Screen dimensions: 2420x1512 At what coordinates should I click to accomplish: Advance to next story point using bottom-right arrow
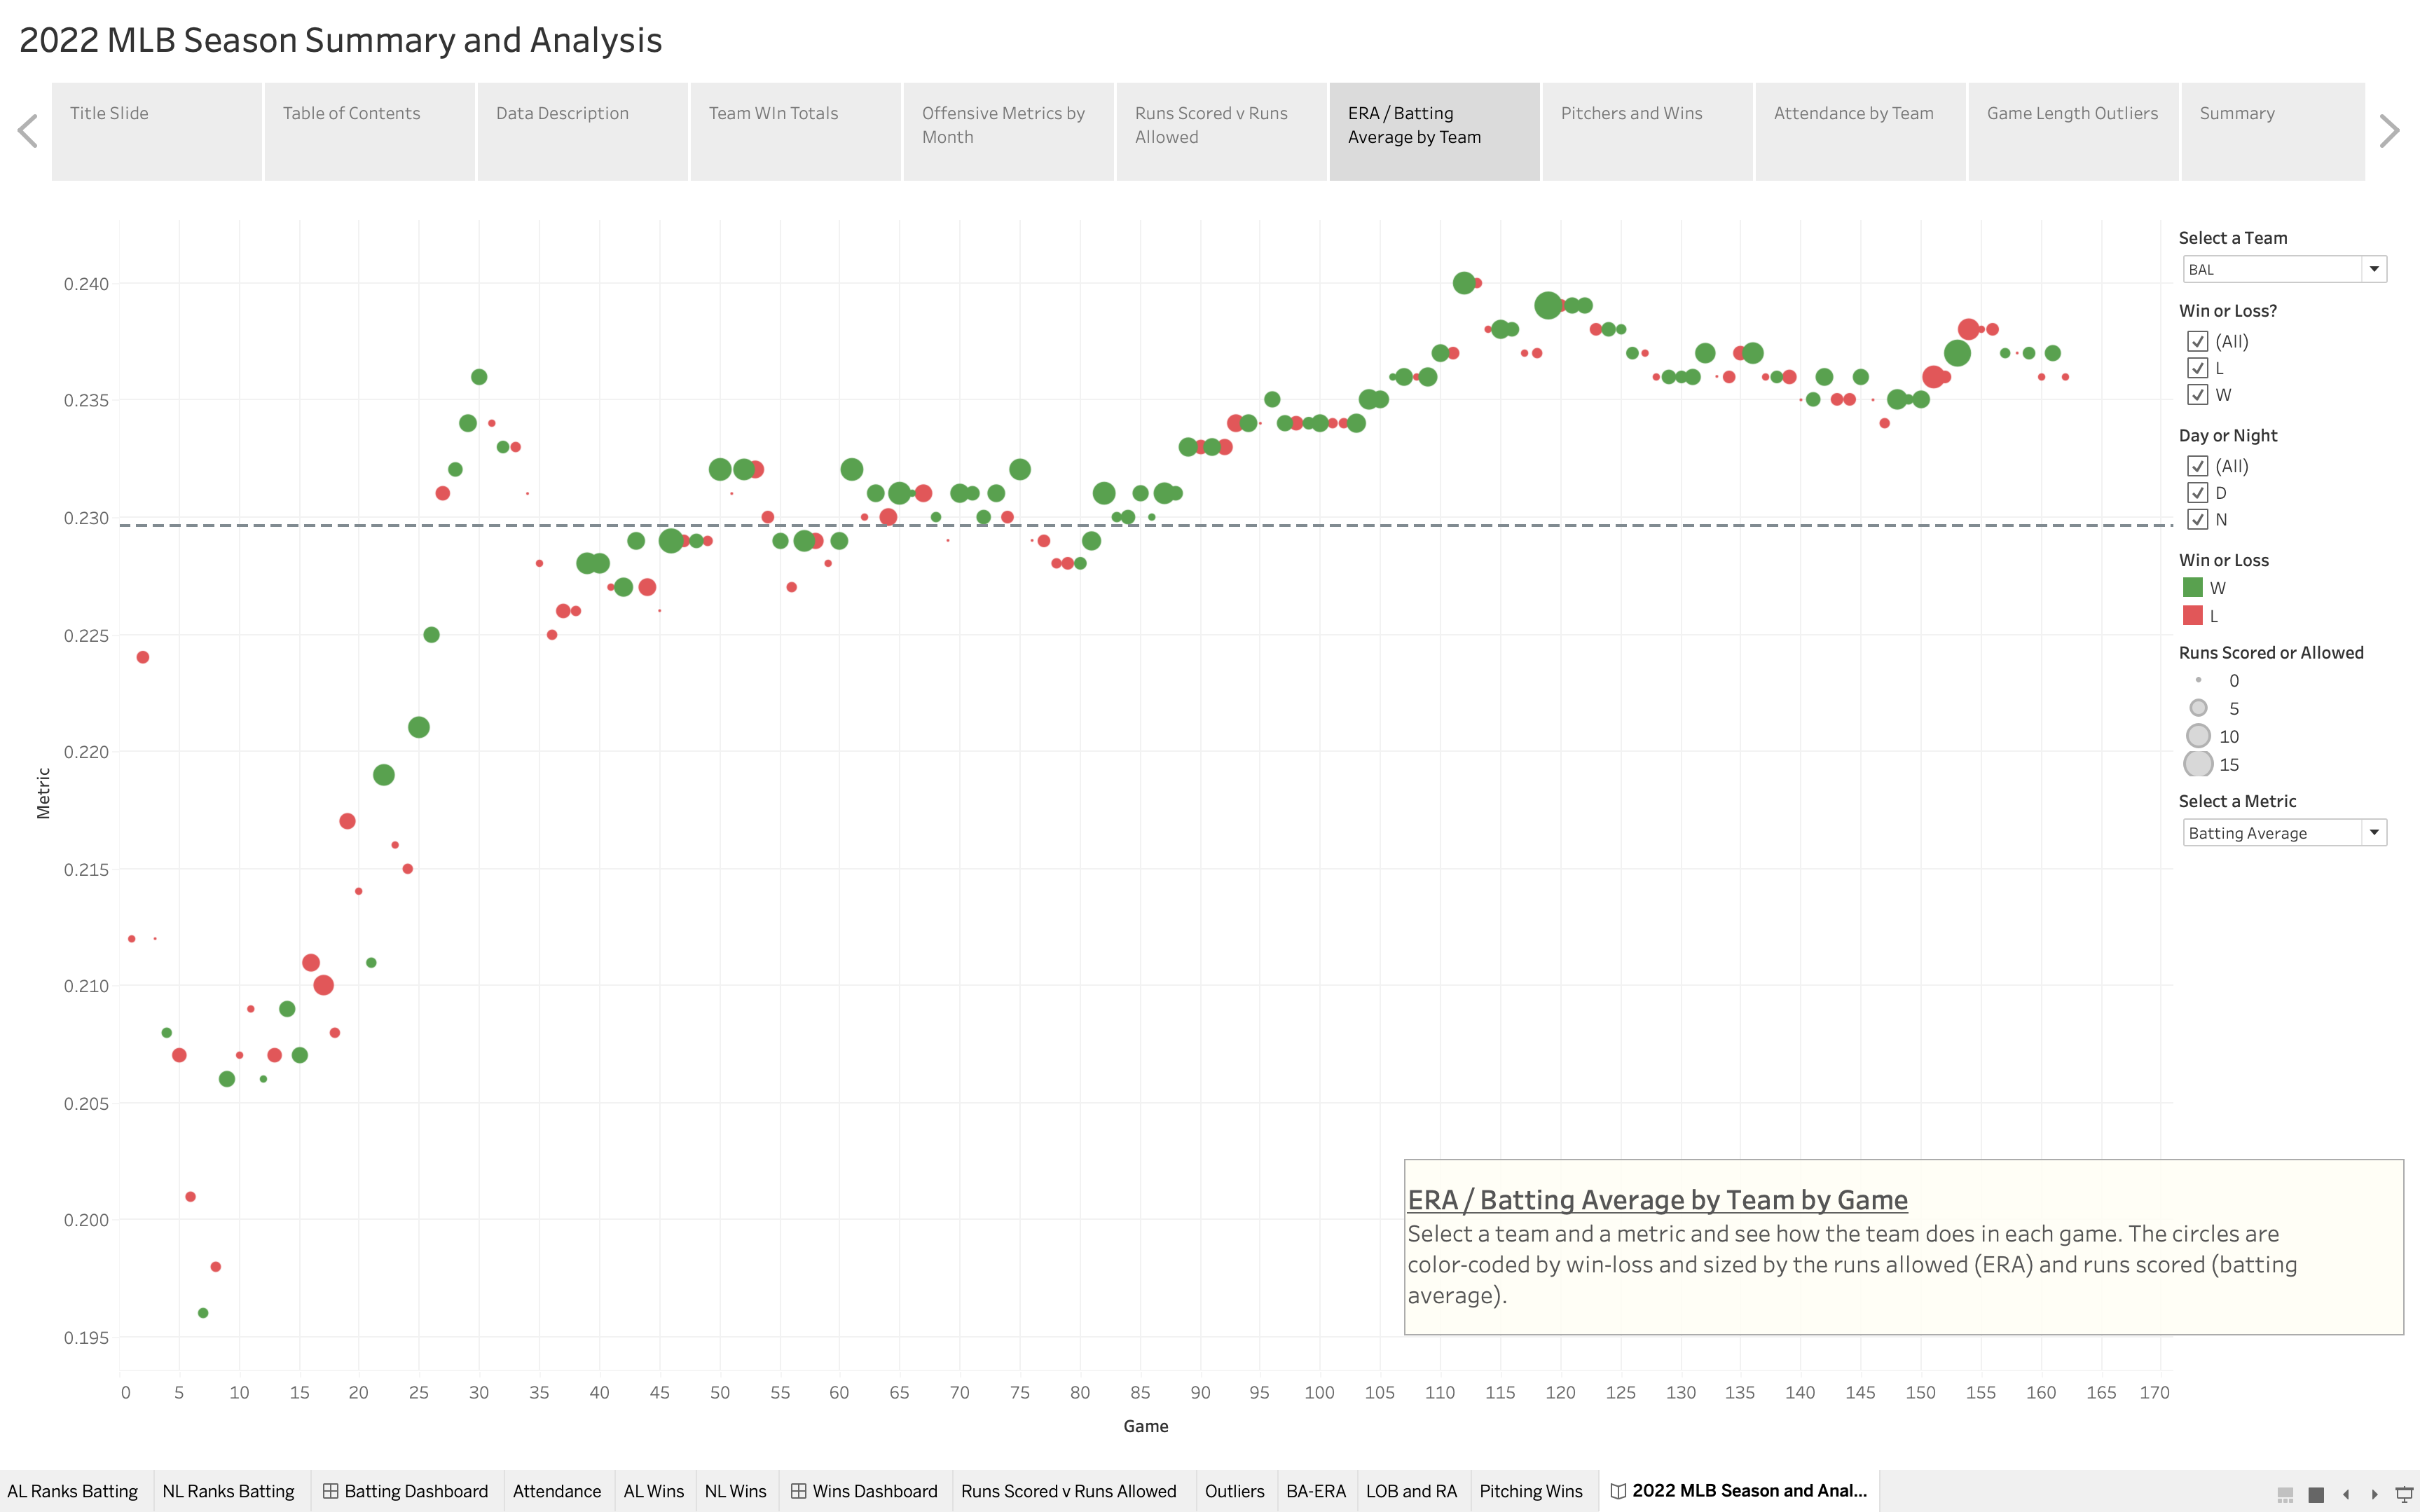coord(2375,1496)
